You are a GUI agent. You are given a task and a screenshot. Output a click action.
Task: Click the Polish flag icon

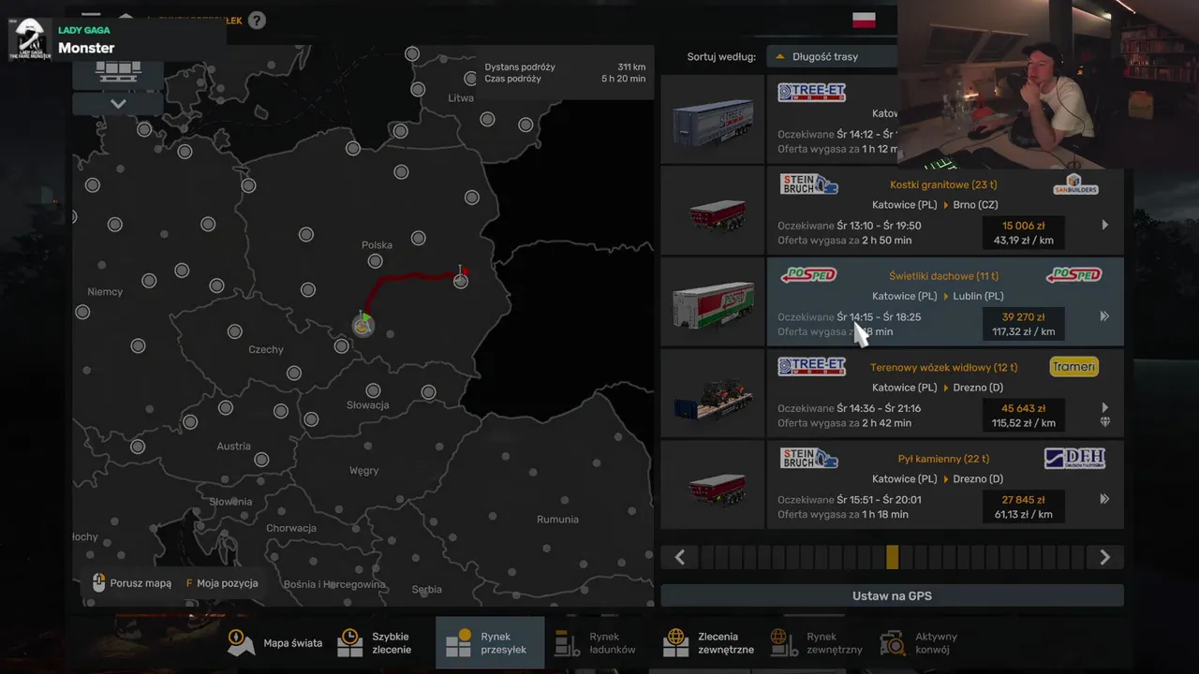(864, 20)
